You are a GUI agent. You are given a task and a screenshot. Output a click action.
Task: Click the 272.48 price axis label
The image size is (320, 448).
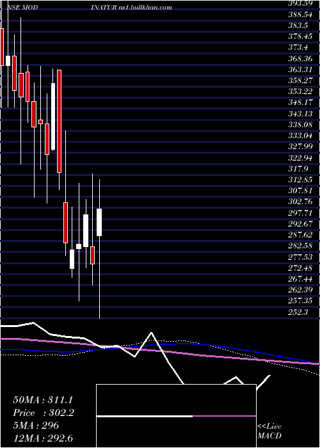(301, 268)
